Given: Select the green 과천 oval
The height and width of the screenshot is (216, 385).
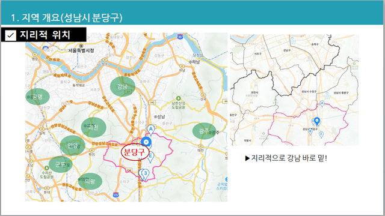Looking at the screenshot, I should pyautogui.click(x=94, y=127).
